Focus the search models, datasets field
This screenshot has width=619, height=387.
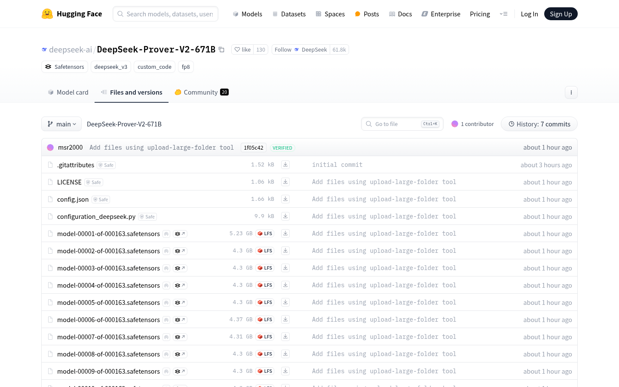[165, 14]
